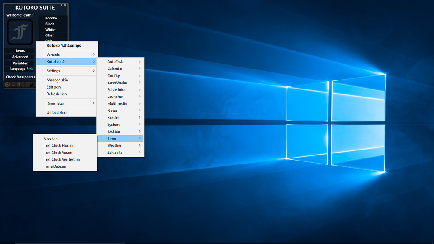Load Text Clock Ver_text.ini skin
Viewport: 434px width, 244px height.
(x=65, y=159)
